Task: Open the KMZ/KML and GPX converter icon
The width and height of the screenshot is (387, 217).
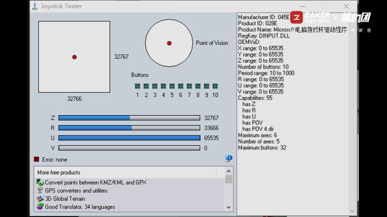Action: click(x=40, y=182)
